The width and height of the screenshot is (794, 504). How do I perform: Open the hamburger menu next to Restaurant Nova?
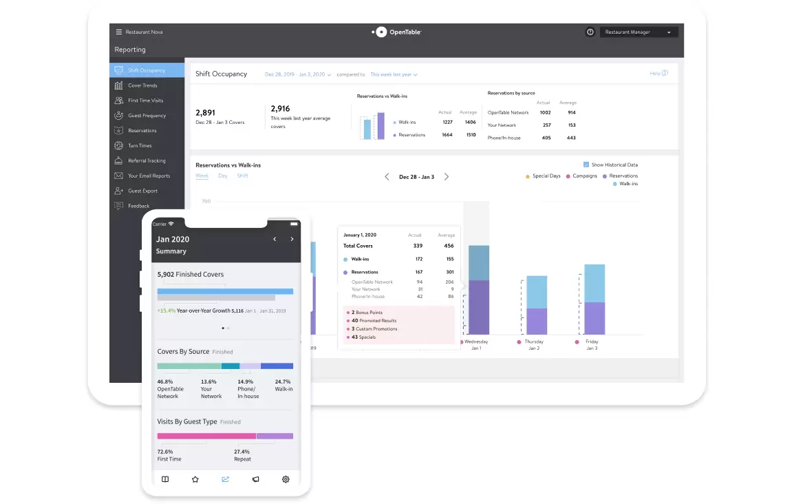tap(118, 32)
